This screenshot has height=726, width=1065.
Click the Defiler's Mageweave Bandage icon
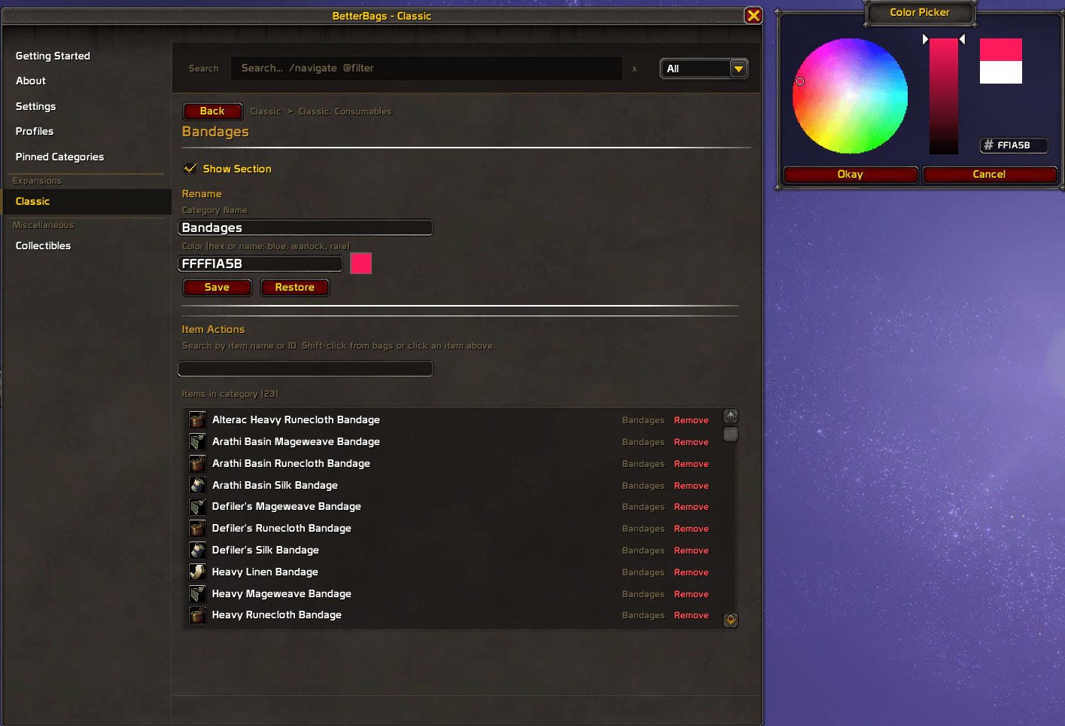pos(197,507)
